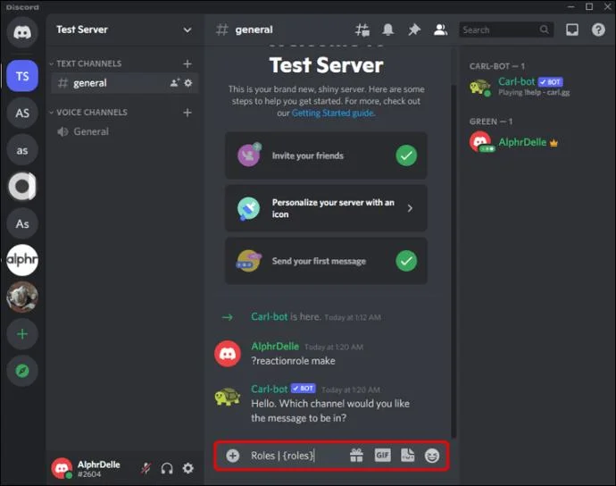Open the Nitro gift icon
The height and width of the screenshot is (486, 616).
(356, 456)
